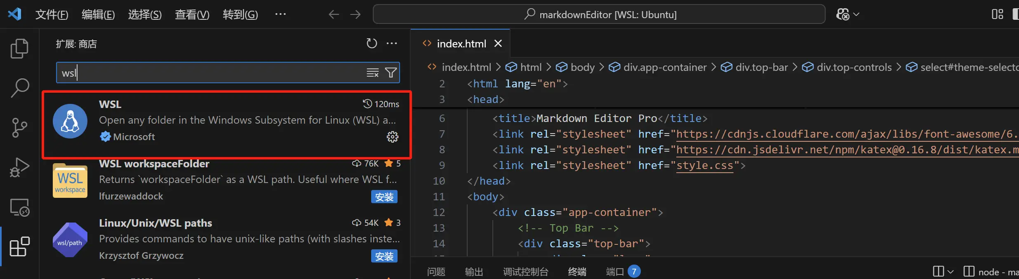Click WSL extension penguin icon
This screenshot has height=279, width=1019.
(x=70, y=121)
